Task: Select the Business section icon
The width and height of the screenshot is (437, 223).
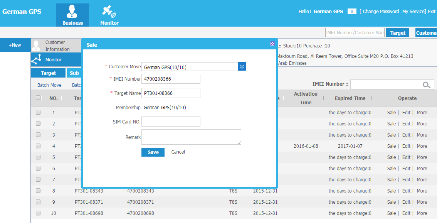Action: [72, 12]
